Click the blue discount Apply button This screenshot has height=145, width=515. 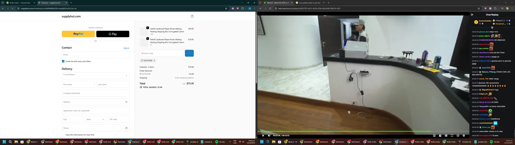pyautogui.click(x=189, y=53)
